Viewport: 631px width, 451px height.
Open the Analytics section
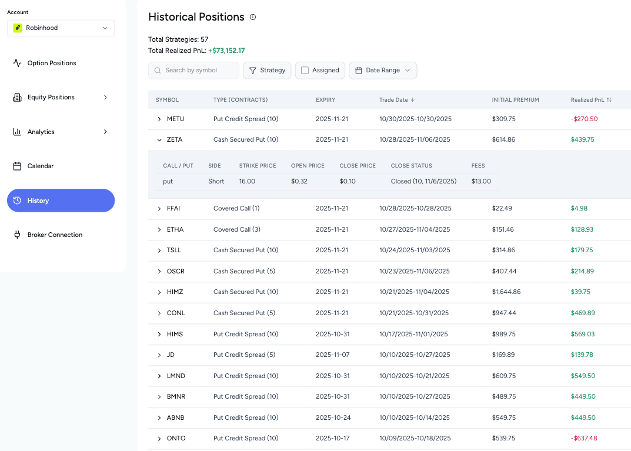(x=41, y=132)
